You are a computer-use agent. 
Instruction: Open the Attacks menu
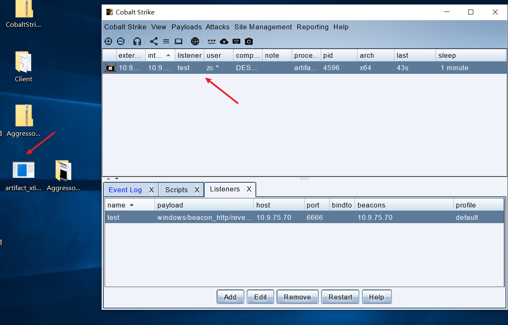point(217,27)
